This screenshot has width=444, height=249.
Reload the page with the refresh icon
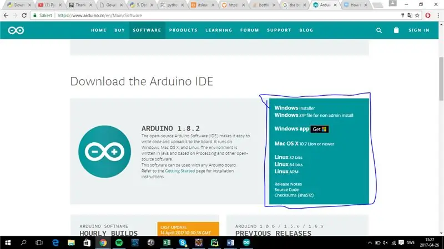[x=24, y=15]
